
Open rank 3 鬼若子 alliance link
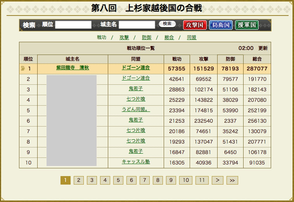pyautogui.click(x=136, y=89)
